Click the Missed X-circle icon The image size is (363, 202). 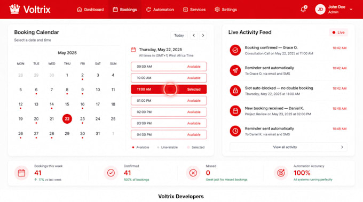pos(193,173)
